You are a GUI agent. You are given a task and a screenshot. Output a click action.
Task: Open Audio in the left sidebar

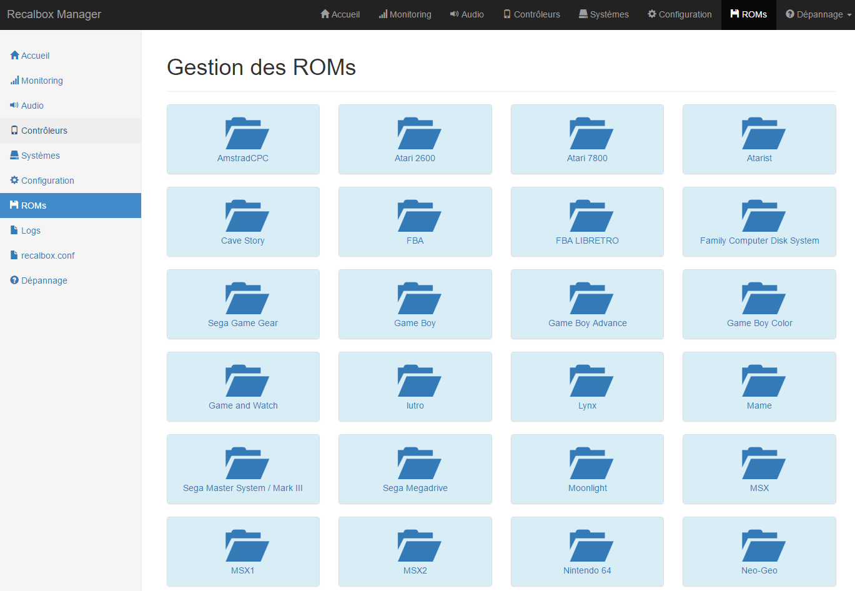point(32,106)
